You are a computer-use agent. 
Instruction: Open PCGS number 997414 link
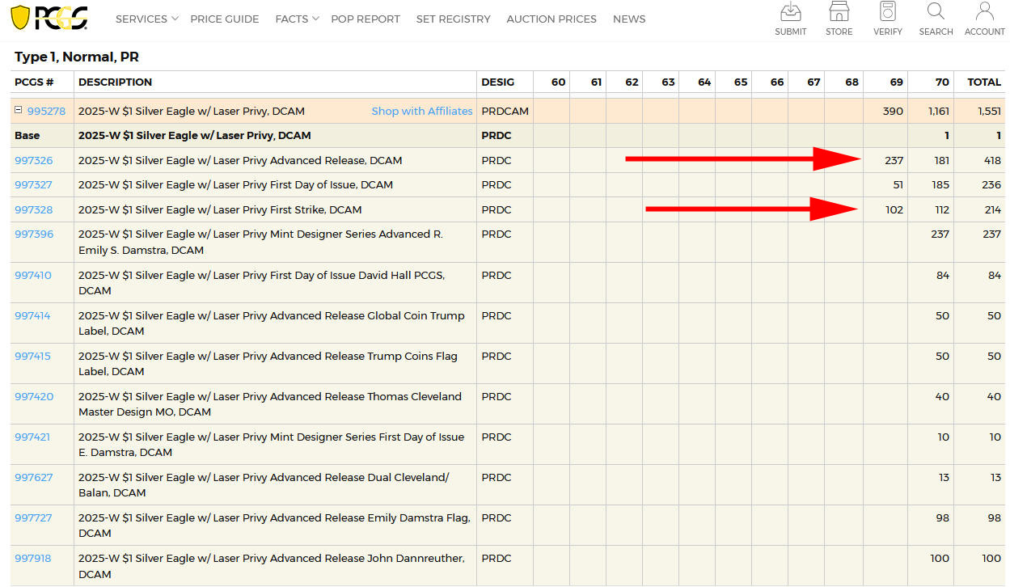point(32,315)
